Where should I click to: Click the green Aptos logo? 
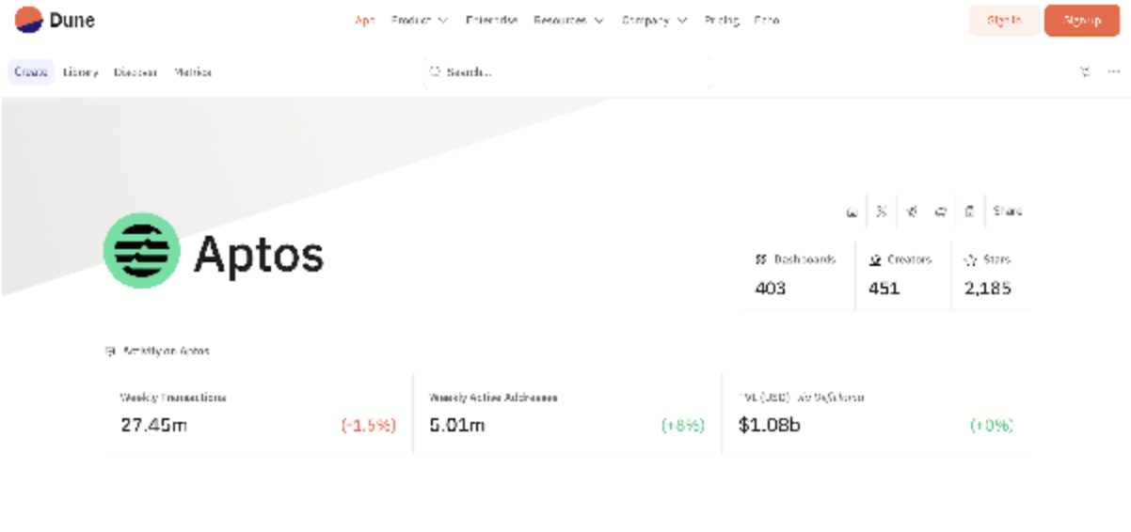pyautogui.click(x=141, y=250)
